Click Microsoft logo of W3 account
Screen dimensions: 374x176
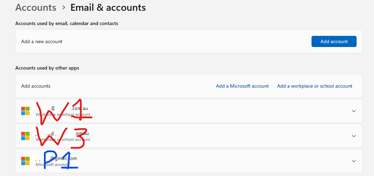coord(25,136)
